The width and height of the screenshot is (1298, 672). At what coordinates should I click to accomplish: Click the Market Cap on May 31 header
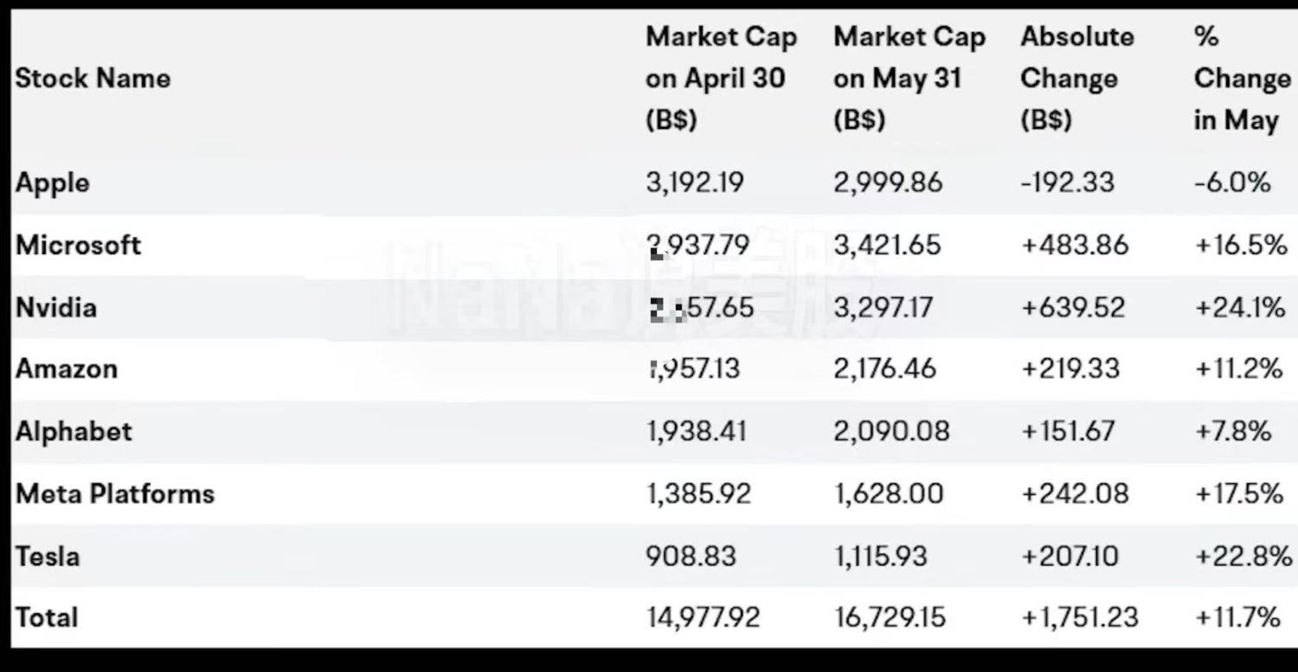[909, 78]
